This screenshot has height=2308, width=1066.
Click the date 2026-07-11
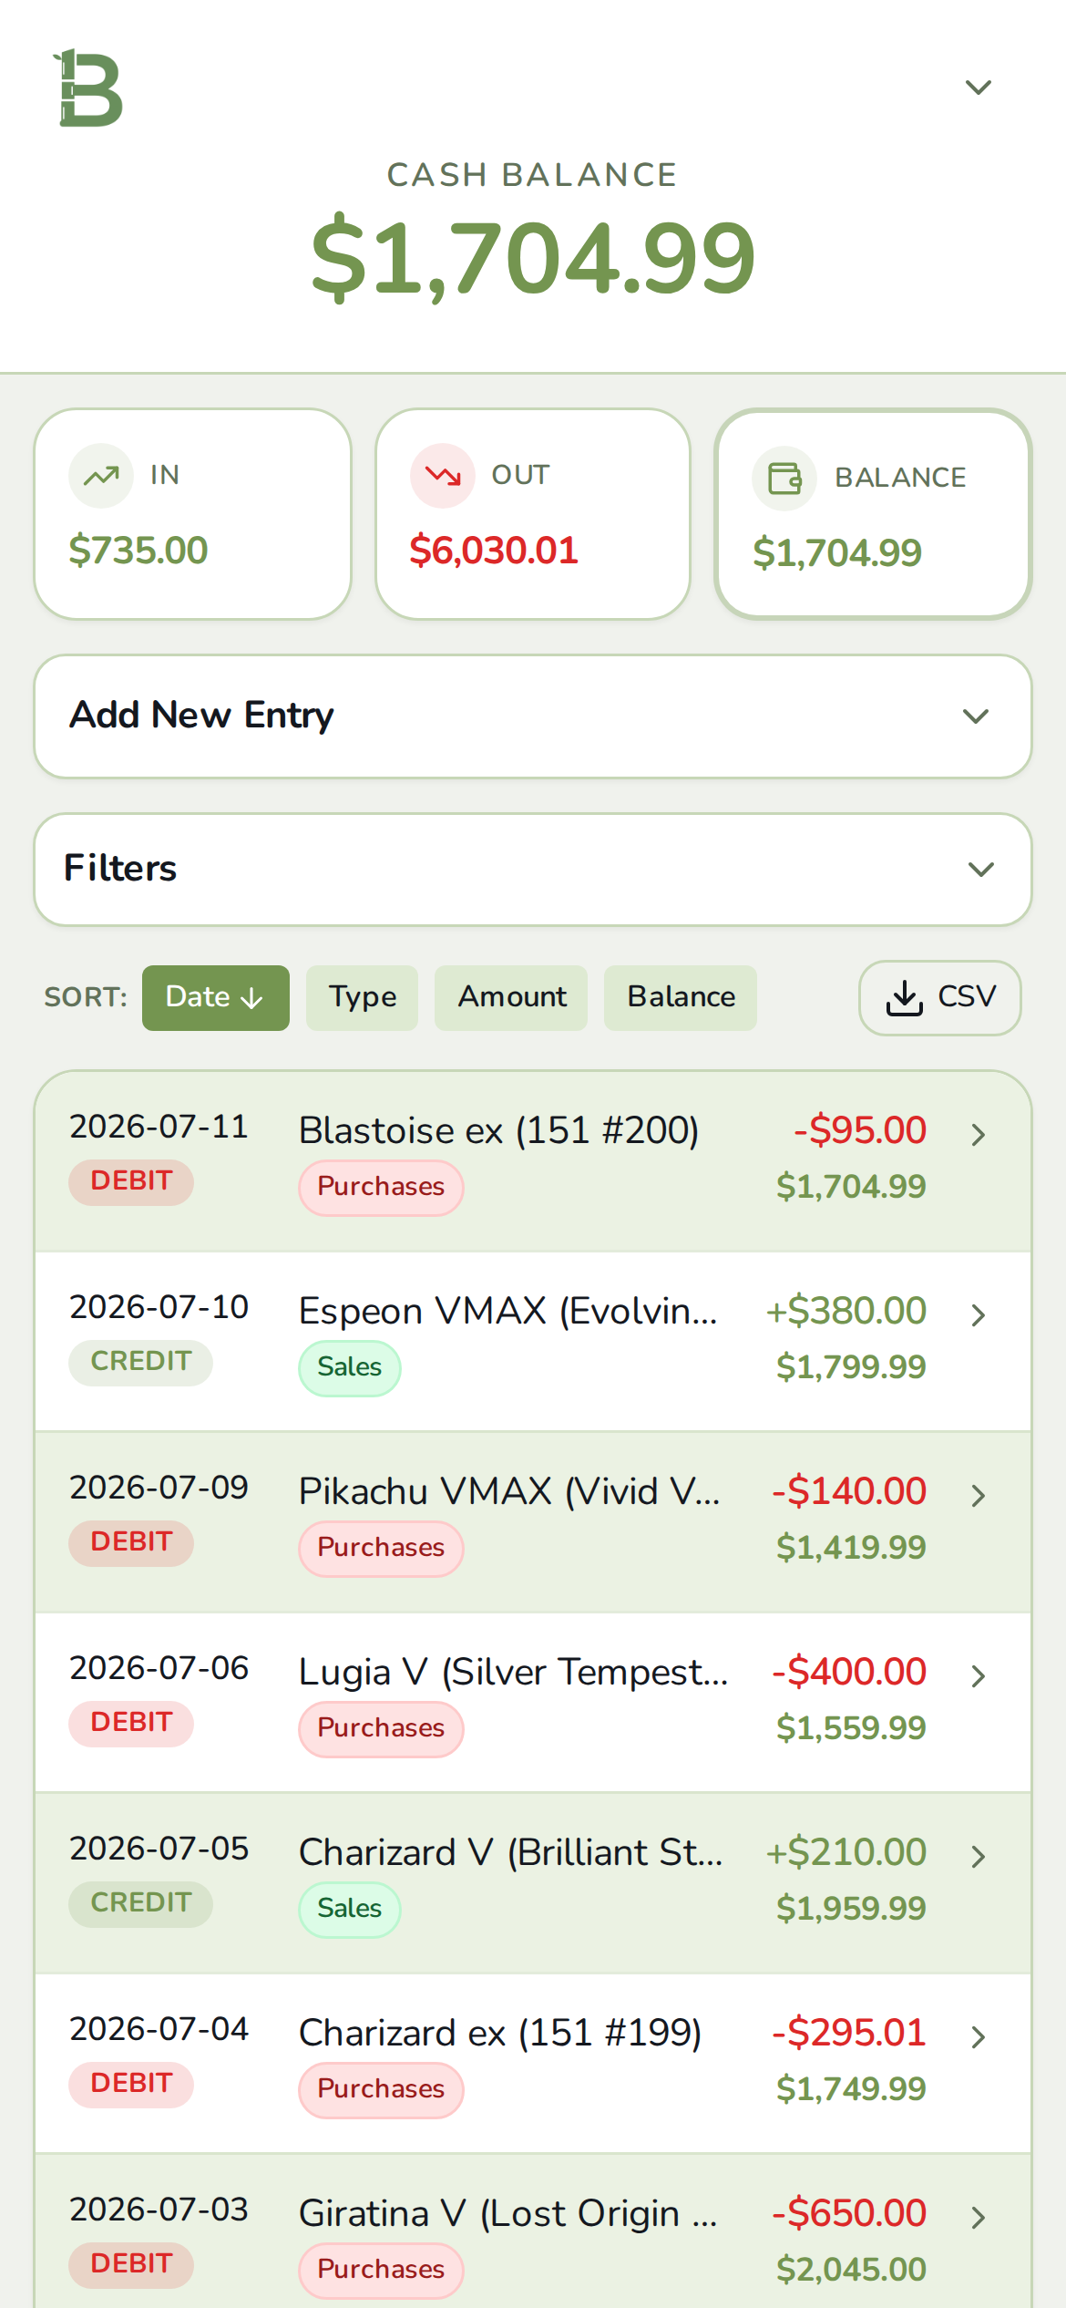pos(159,1128)
